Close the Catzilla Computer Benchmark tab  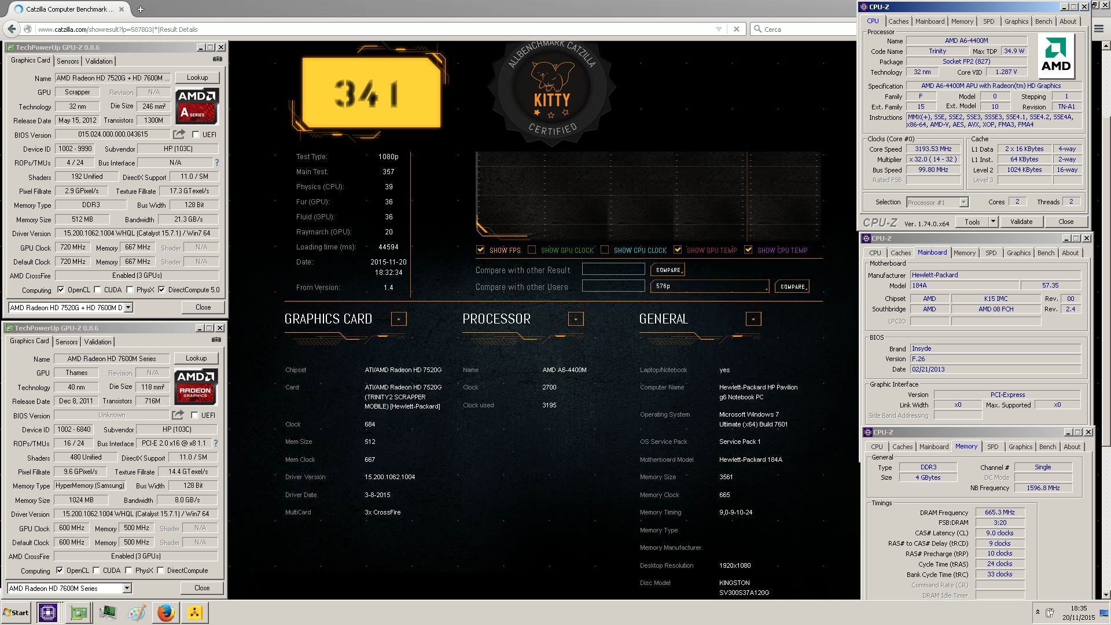(122, 9)
